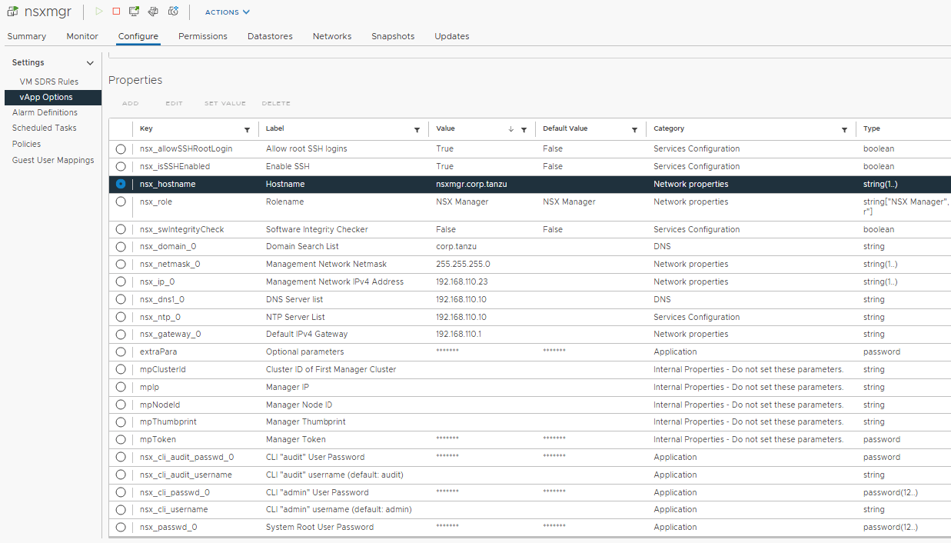This screenshot has height=543, width=951.
Task: Select the nsx_ip_0 row radio button
Action: (121, 282)
